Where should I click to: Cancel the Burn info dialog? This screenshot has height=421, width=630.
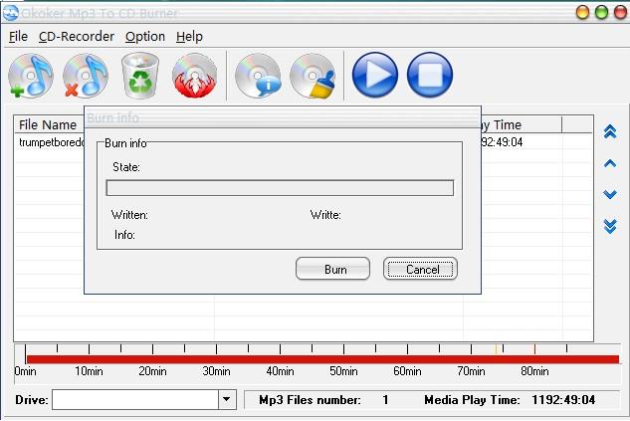tap(420, 269)
